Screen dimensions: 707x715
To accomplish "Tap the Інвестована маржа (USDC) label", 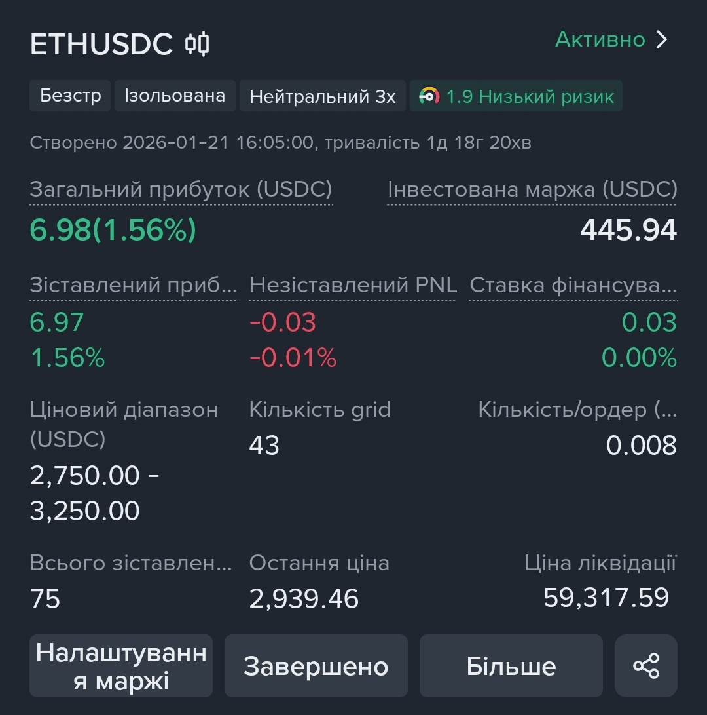I will coord(532,189).
